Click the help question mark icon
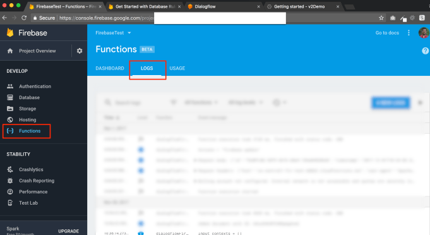The width and height of the screenshot is (430, 235). tap(425, 51)
